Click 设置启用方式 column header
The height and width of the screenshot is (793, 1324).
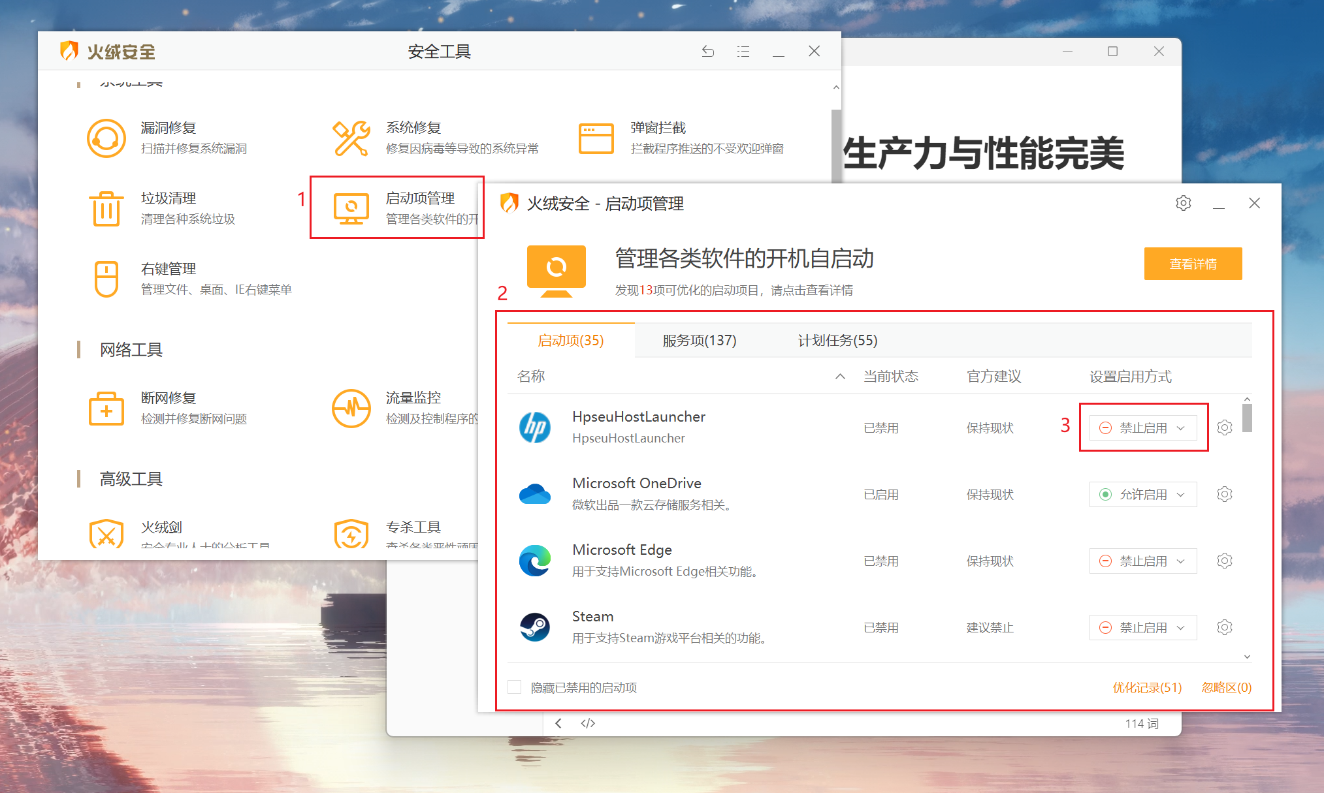pyautogui.click(x=1131, y=377)
